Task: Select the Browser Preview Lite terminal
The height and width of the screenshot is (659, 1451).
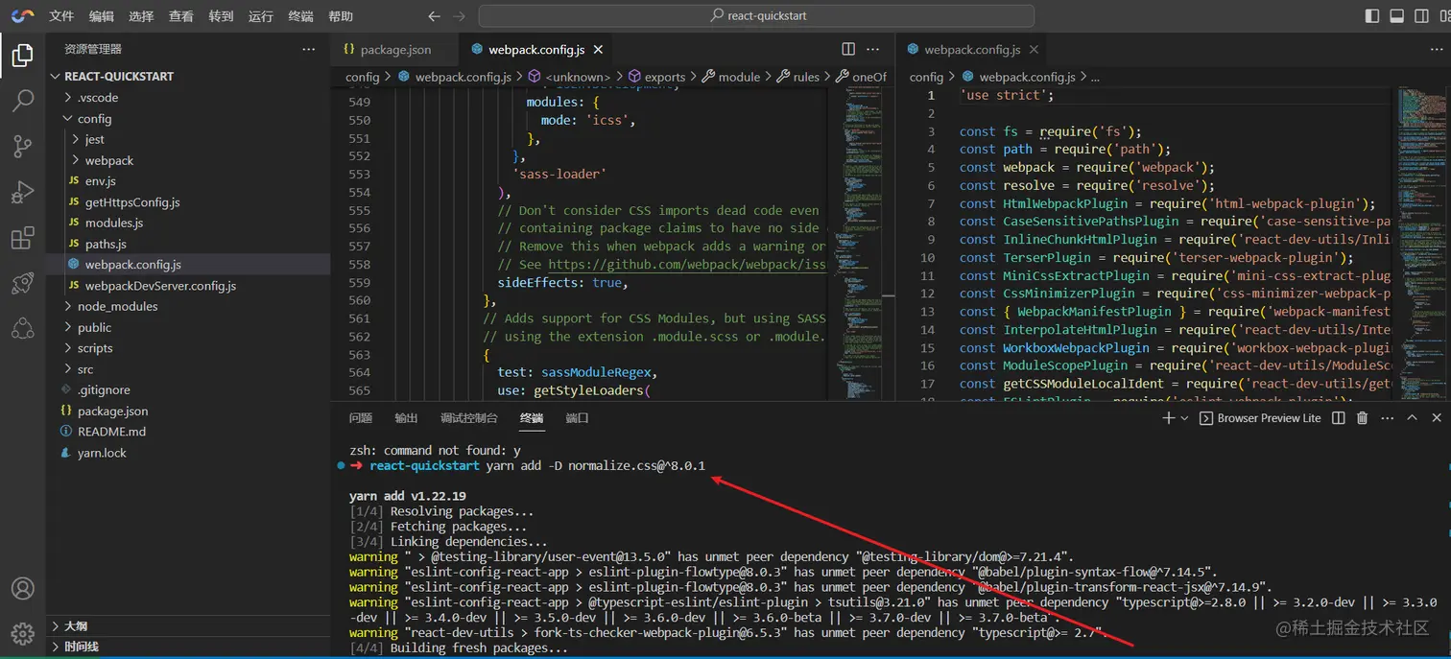Action: point(1259,418)
